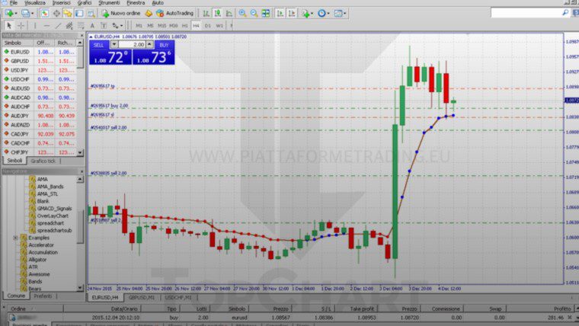Open the Strategy Tester icon
This screenshot has width=579, height=326.
tap(91, 14)
